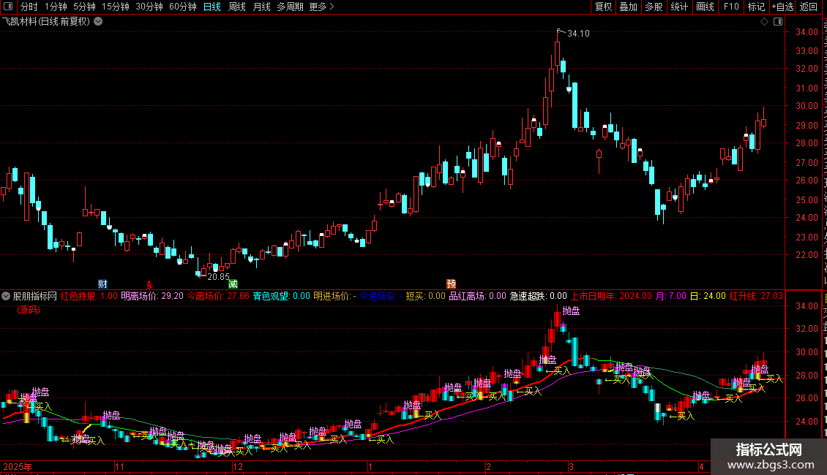The image size is (827, 475).
Task: Click the 品红离场: 0.00 readout
Action: (477, 296)
